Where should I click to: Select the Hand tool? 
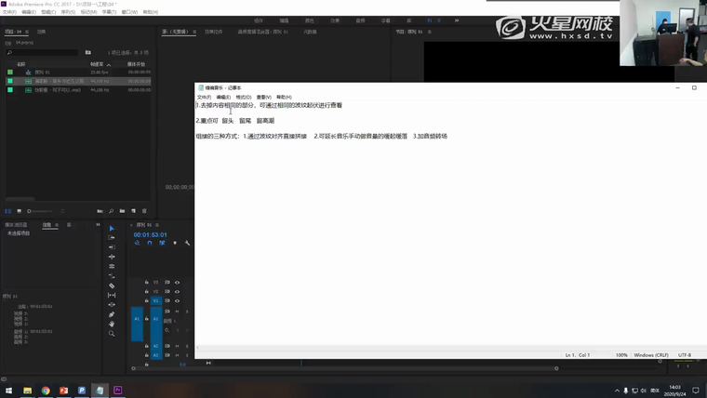(112, 324)
